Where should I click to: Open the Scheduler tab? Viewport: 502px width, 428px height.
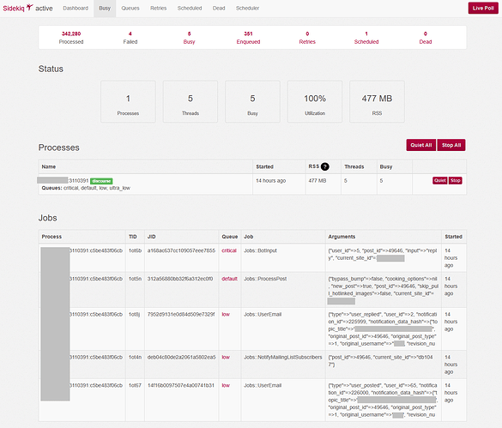[x=247, y=9]
